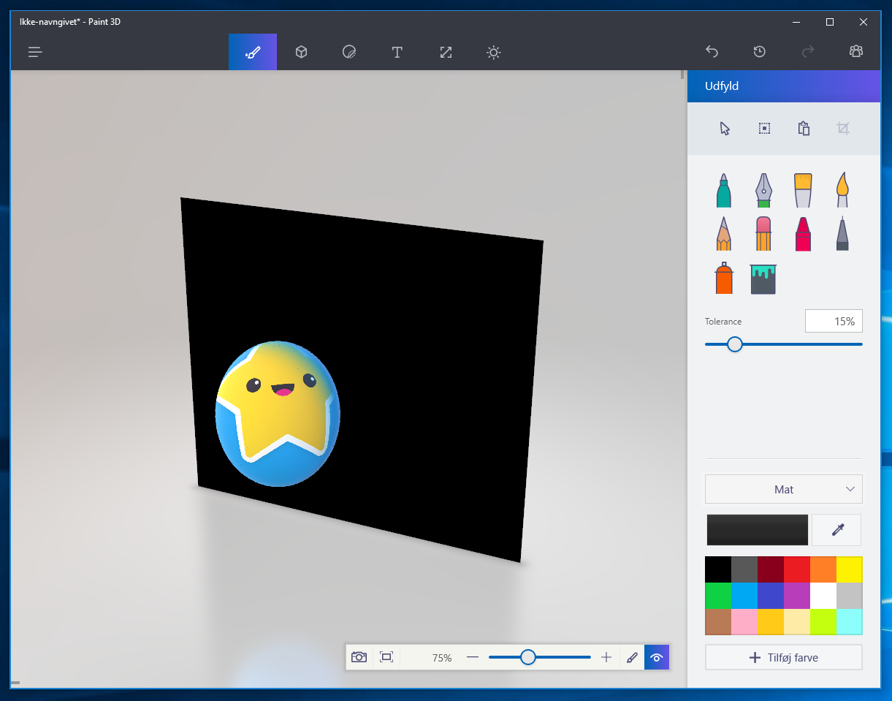This screenshot has height=701, width=892.
Task: Click the Tolerance percentage input field
Action: pyautogui.click(x=833, y=321)
